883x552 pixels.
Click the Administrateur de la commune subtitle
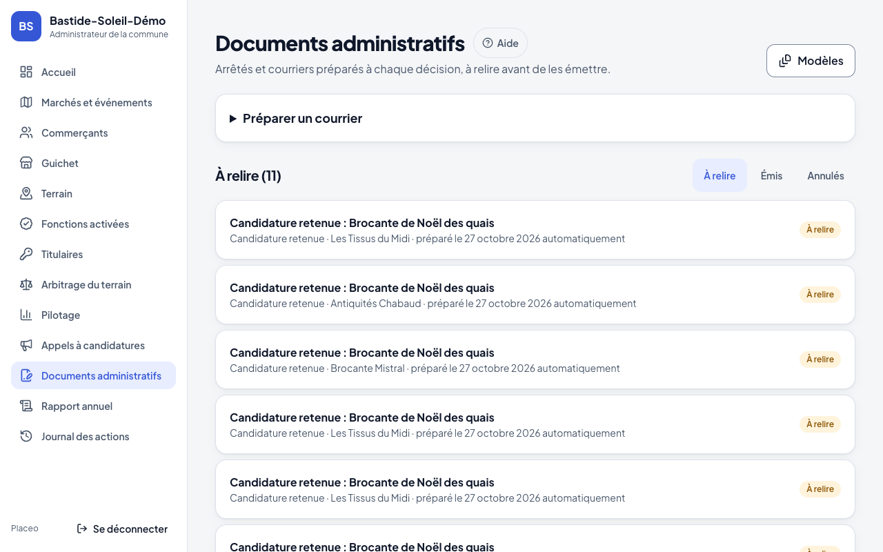click(109, 34)
